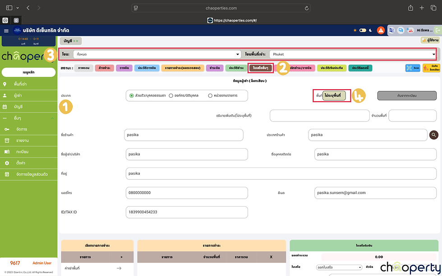Screen dimensions: 442x276
Task: Select the ประวัติลดหนี้ status tab
Action: [x=360, y=68]
